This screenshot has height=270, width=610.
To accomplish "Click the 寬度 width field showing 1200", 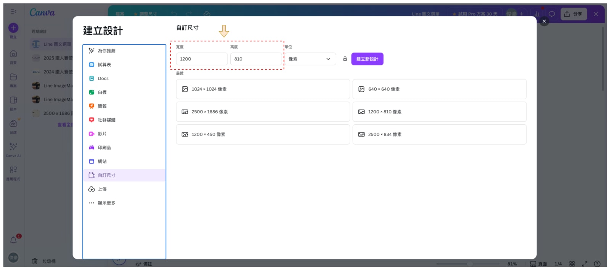I will coord(202,59).
